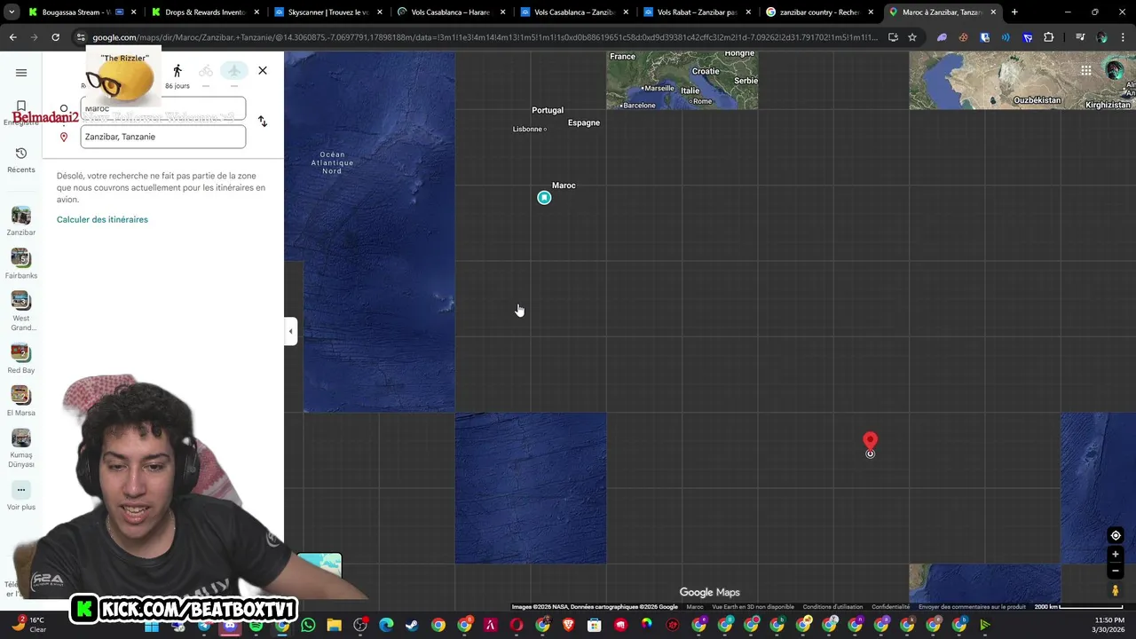Image resolution: width=1136 pixels, height=639 pixels.
Task: Open the Google account avatar
Action: point(1116,71)
